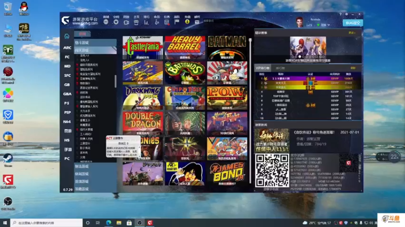Open the main page storefront icon
The width and height of the screenshot is (405, 227).
tap(136, 22)
